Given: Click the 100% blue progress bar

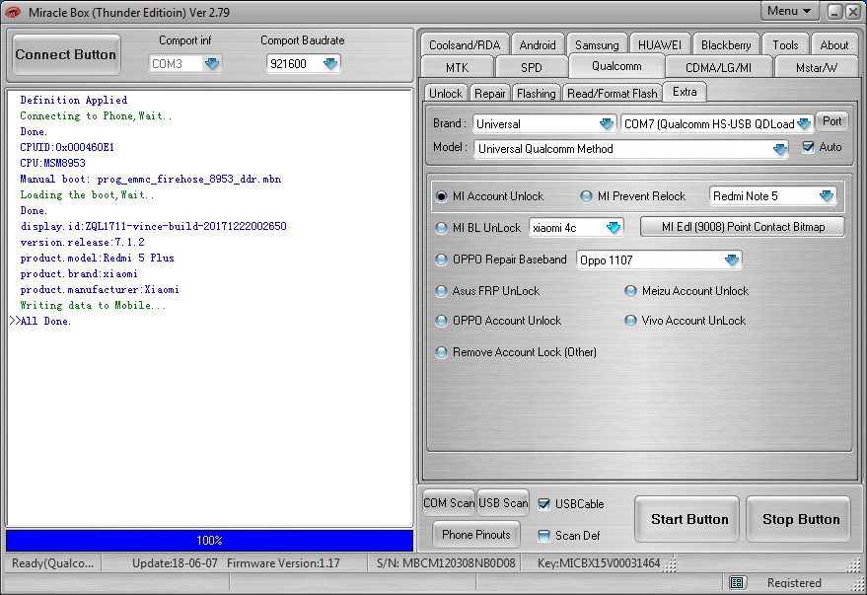Looking at the screenshot, I should (x=209, y=541).
